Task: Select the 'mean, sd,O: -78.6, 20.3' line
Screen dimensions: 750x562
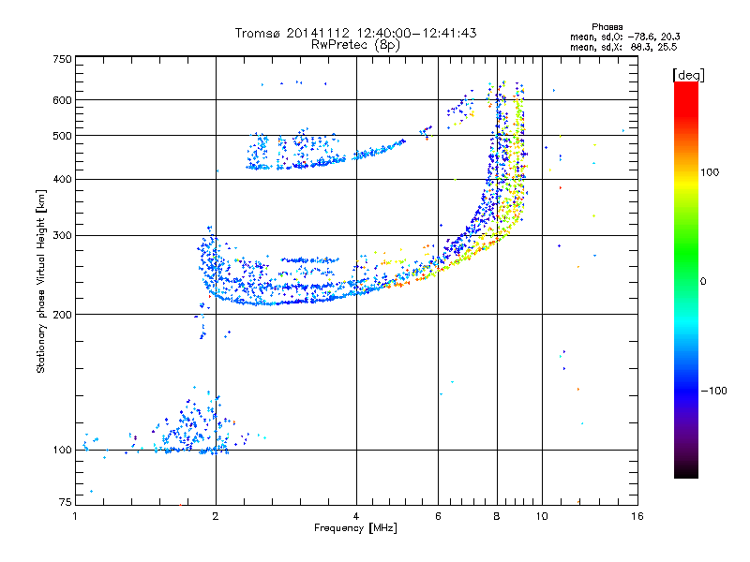Action: point(624,37)
